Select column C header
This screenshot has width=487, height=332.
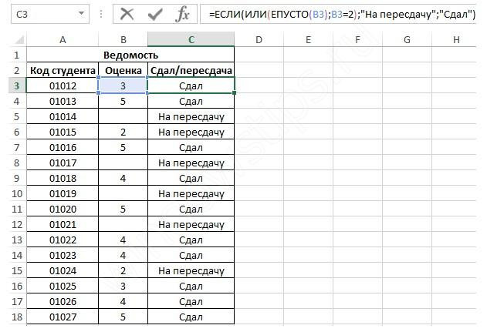191,39
